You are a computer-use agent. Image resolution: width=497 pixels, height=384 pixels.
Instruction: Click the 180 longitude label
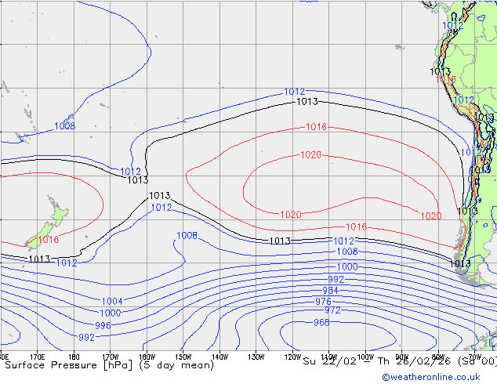[x=74, y=357]
